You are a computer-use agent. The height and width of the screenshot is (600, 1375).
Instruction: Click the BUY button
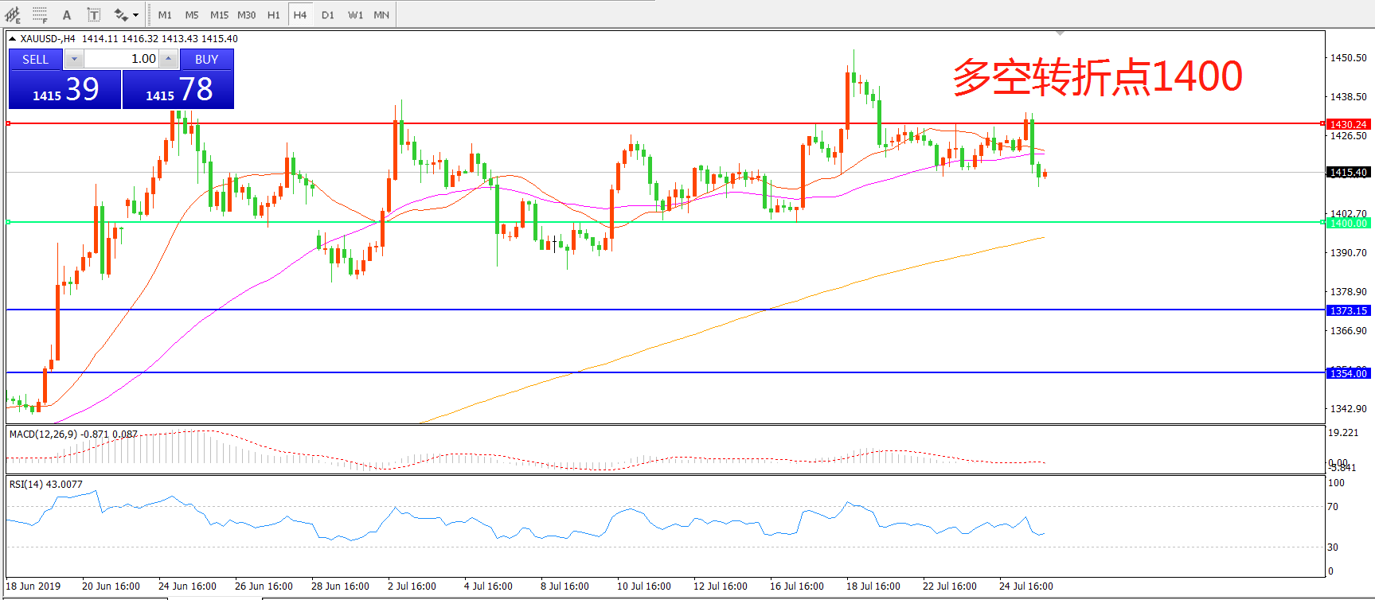click(x=206, y=60)
